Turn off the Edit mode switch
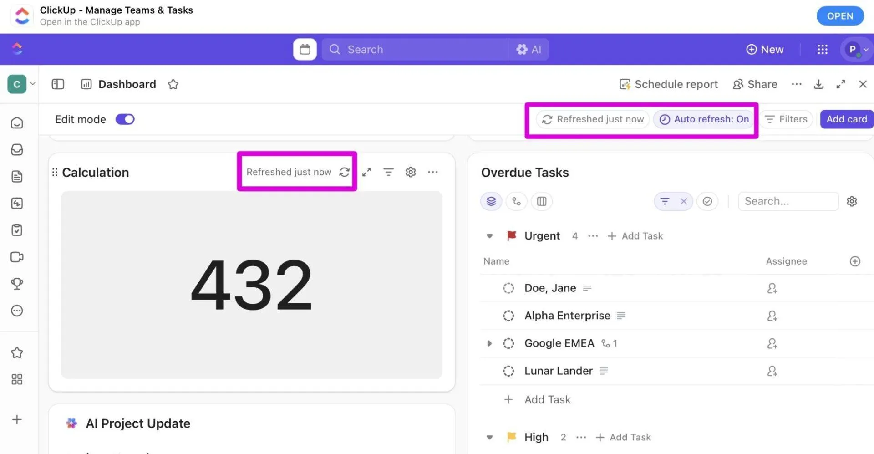This screenshot has width=874, height=454. (x=125, y=119)
